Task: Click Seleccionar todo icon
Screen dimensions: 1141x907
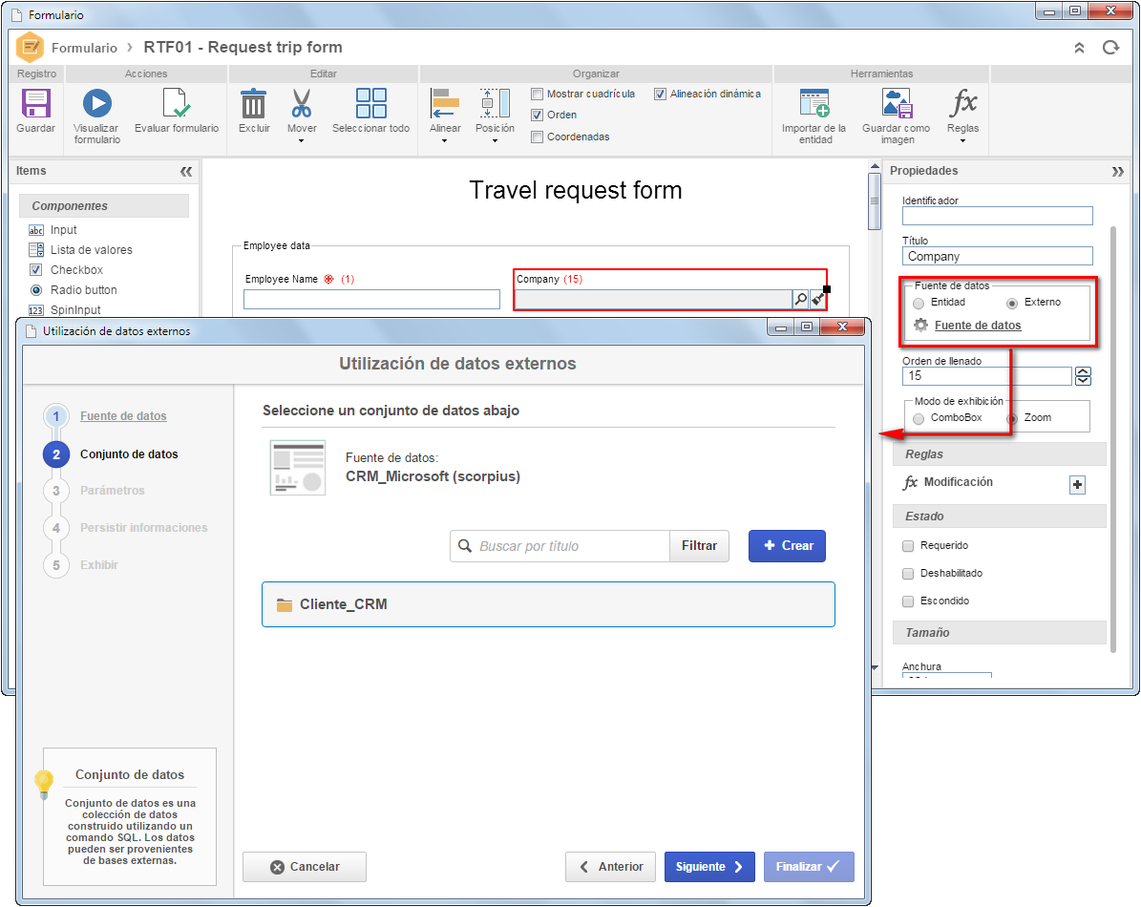Action: click(371, 103)
